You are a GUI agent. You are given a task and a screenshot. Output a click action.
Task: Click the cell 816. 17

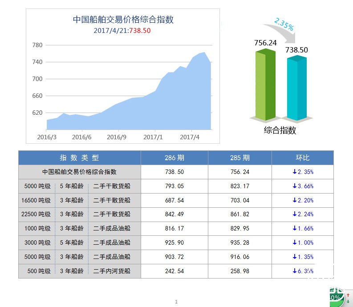tap(174, 228)
